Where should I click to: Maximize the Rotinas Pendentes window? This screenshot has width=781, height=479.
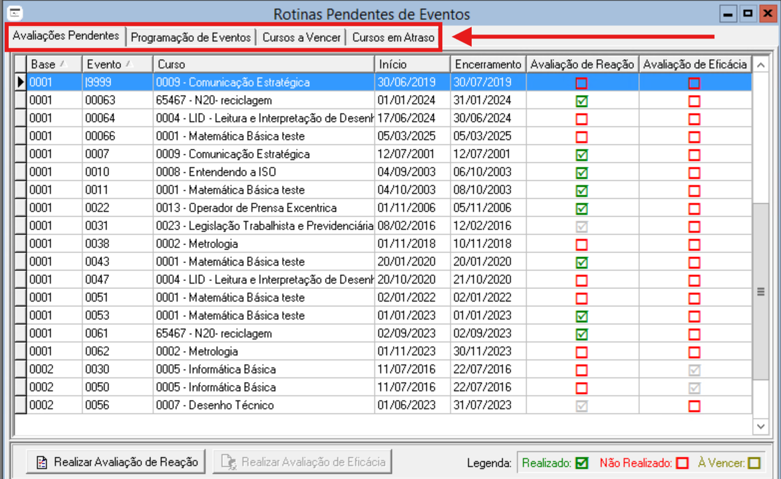click(748, 13)
